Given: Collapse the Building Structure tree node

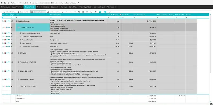Looking at the screenshot, I should pyautogui.click(x=17, y=21).
